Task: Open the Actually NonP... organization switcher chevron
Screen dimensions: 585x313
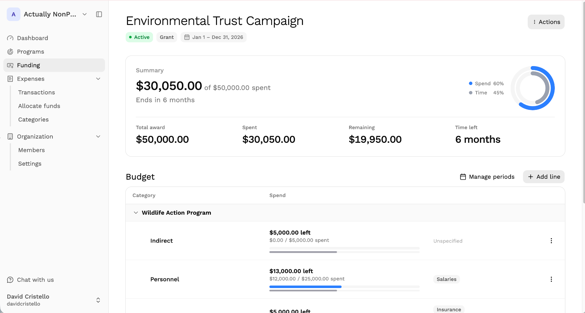Action: click(x=85, y=14)
